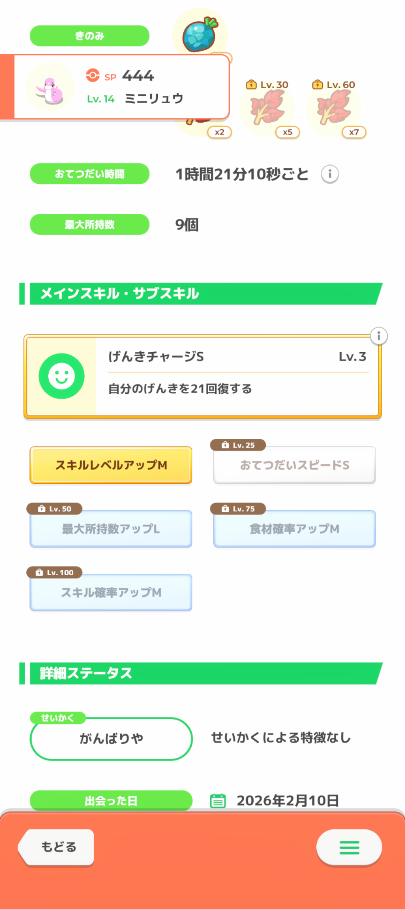Tap the locked スキル確率アップM sub skill

pos(111,593)
